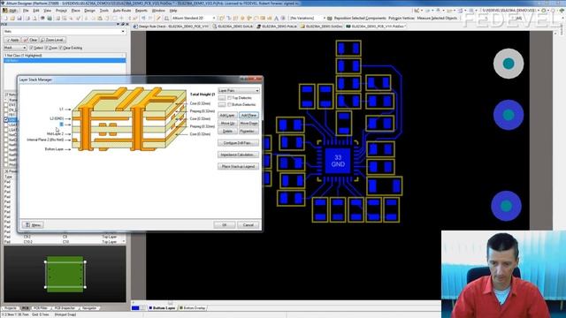
Task: Select the Bottom Layer label in stack
Action: (x=54, y=149)
